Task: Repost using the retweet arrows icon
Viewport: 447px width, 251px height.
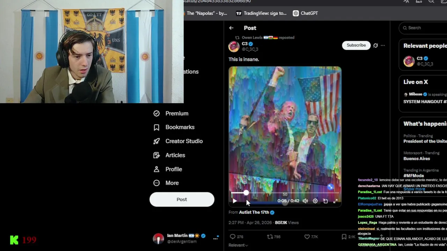Action: click(270, 237)
